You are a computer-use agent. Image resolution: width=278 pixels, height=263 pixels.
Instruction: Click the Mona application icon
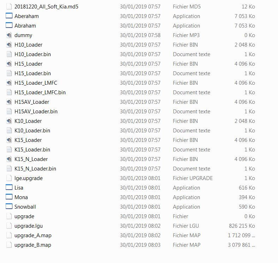coord(9,197)
